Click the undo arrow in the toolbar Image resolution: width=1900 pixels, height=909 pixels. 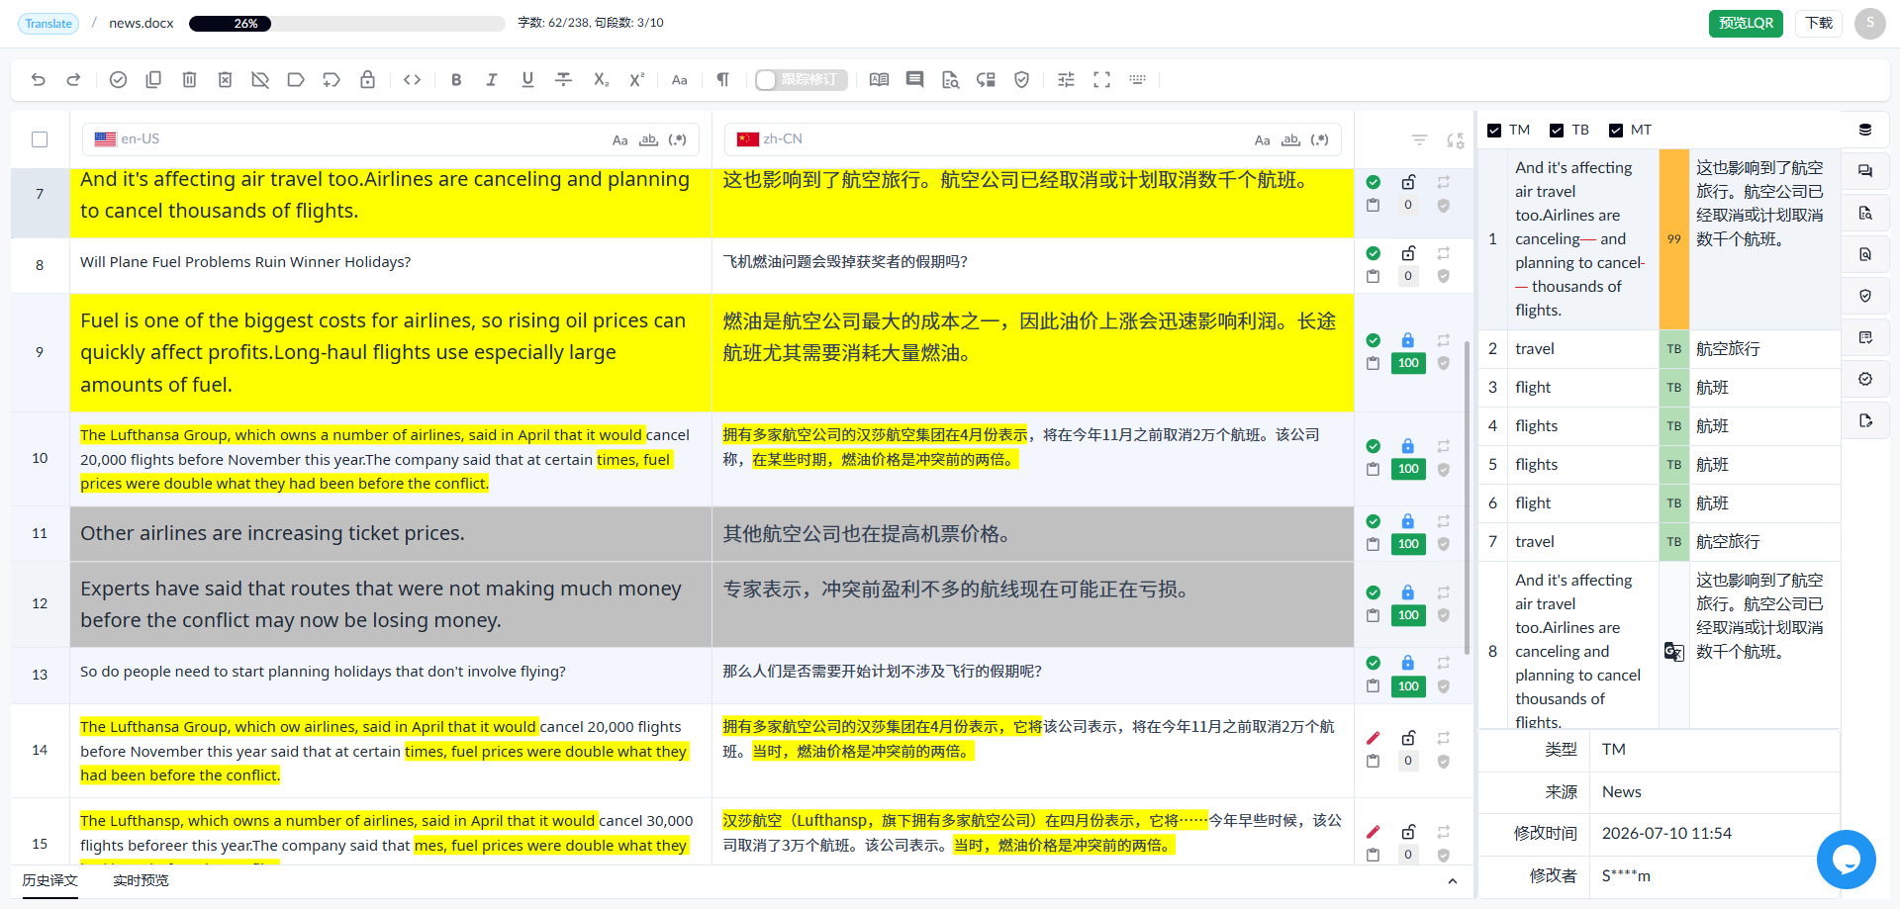39,80
